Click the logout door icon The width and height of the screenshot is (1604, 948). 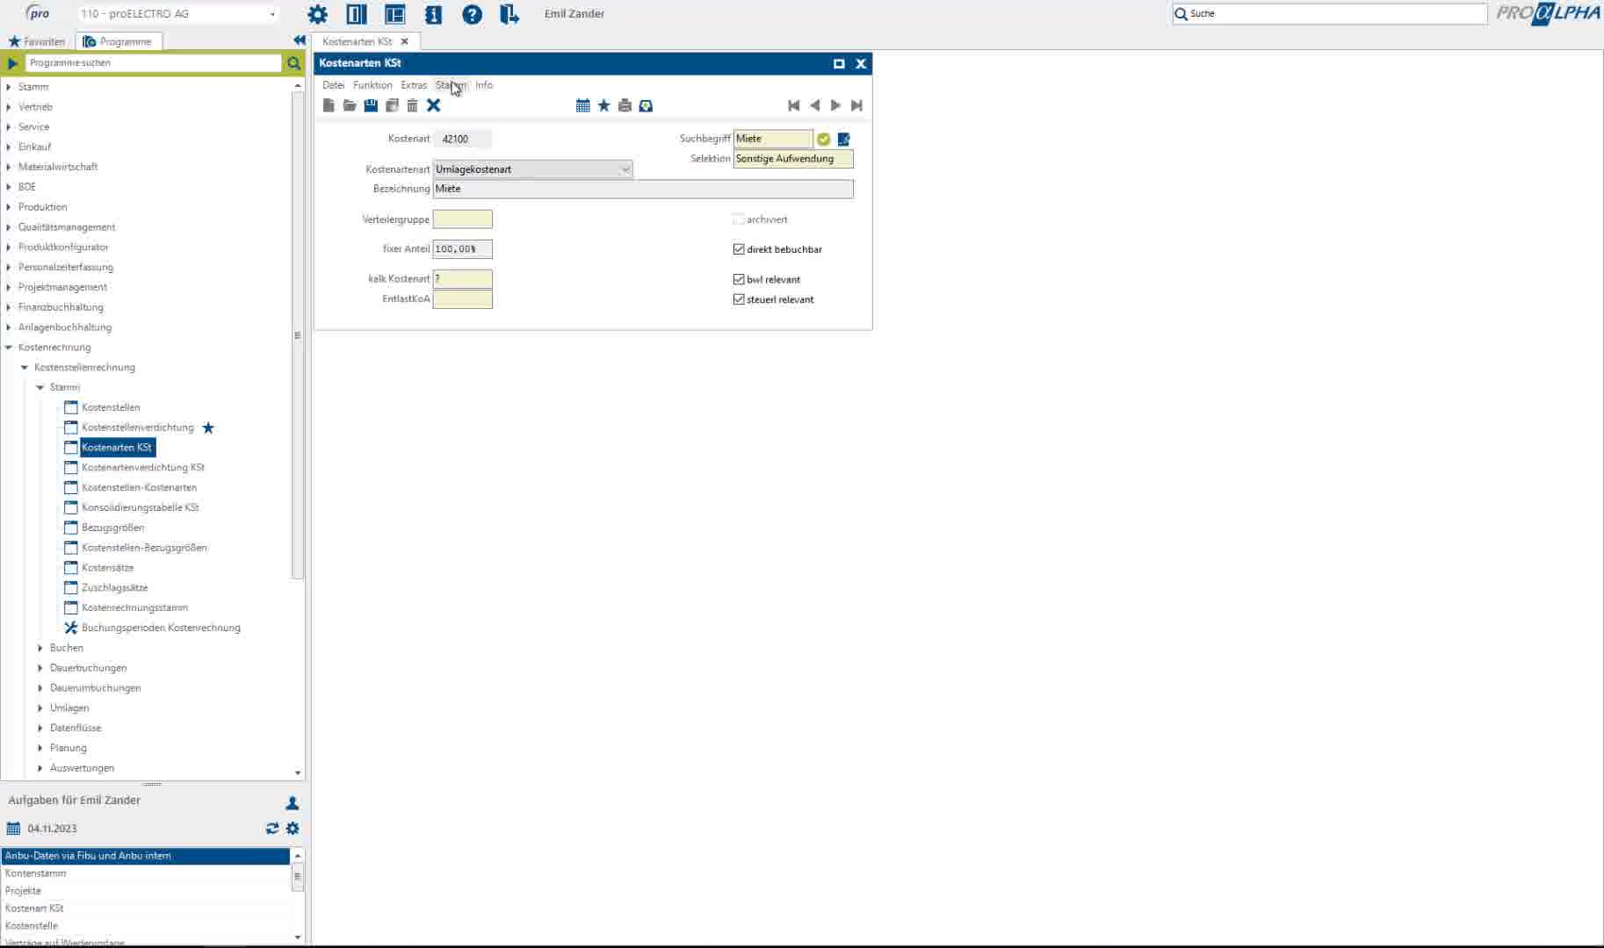pos(509,14)
